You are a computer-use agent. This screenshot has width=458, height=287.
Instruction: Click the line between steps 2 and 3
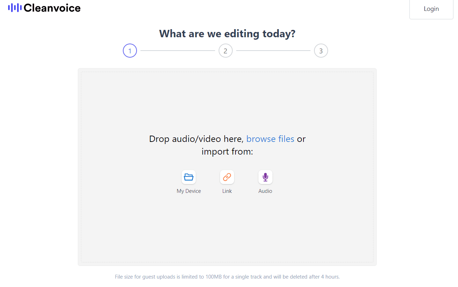point(273,51)
